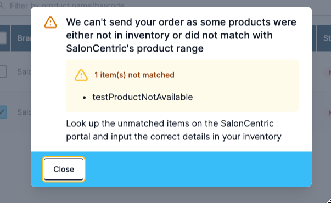Select the testProductNotAvailable list item

click(143, 97)
